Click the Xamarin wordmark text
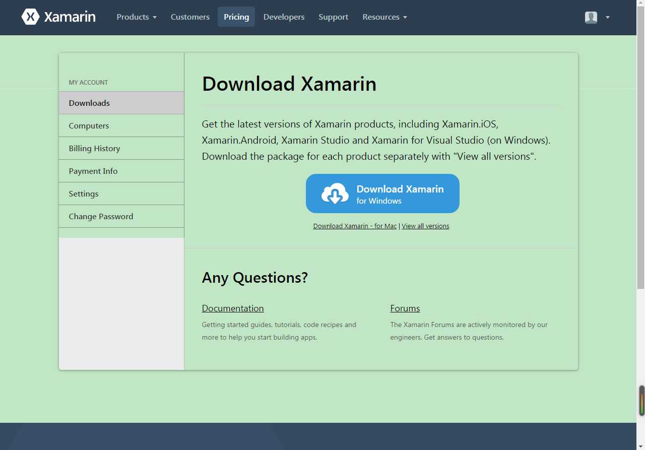This screenshot has width=645, height=450. 70,17
